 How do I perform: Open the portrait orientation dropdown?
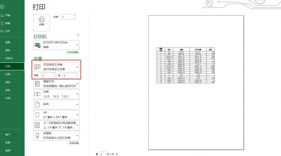coord(57,104)
